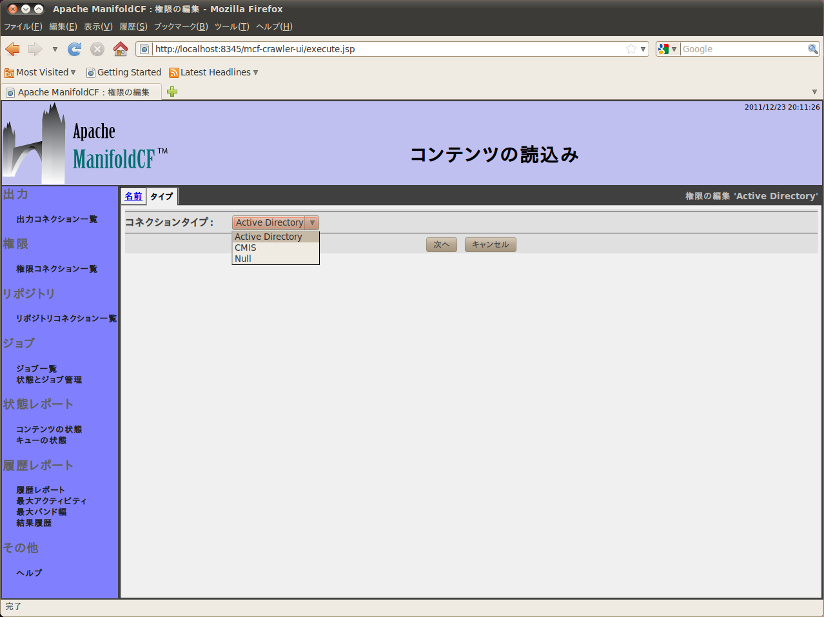Click the browser Back arrow icon
Image resolution: width=824 pixels, height=617 pixels.
coord(12,49)
